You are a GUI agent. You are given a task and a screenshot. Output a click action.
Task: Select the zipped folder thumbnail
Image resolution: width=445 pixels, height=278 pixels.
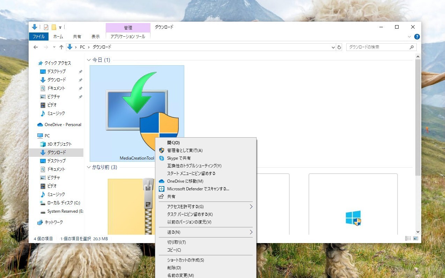131,206
